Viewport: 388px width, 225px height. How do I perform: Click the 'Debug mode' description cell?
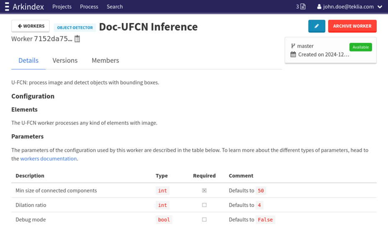pyautogui.click(x=31, y=220)
